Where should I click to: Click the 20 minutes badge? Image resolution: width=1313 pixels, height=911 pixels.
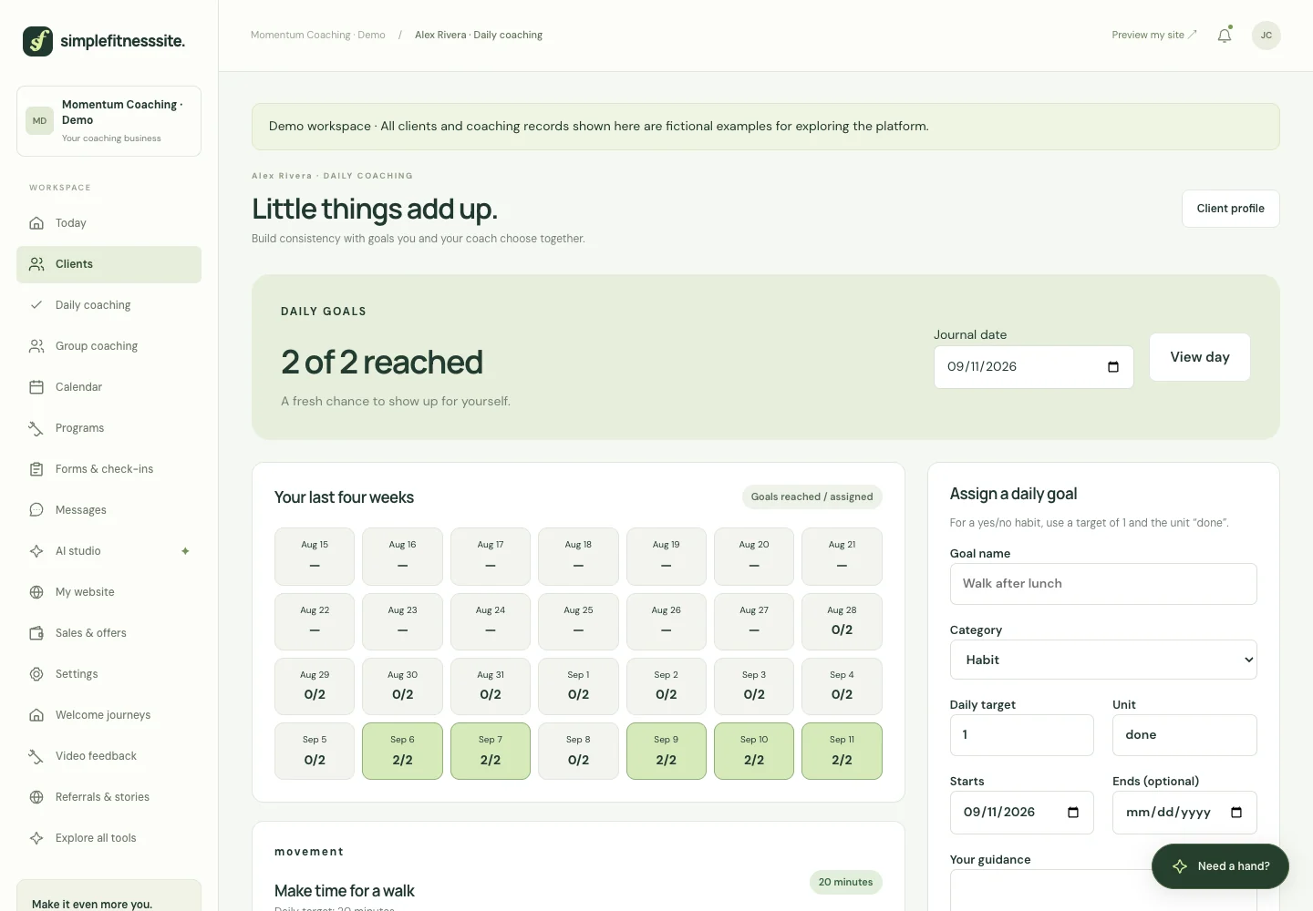tap(845, 883)
